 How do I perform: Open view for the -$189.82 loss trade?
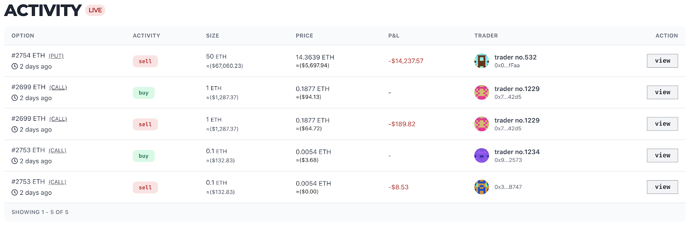point(662,124)
